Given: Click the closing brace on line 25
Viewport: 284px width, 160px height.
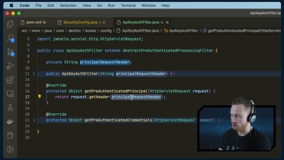Looking at the screenshot, I should [x=38, y=132].
